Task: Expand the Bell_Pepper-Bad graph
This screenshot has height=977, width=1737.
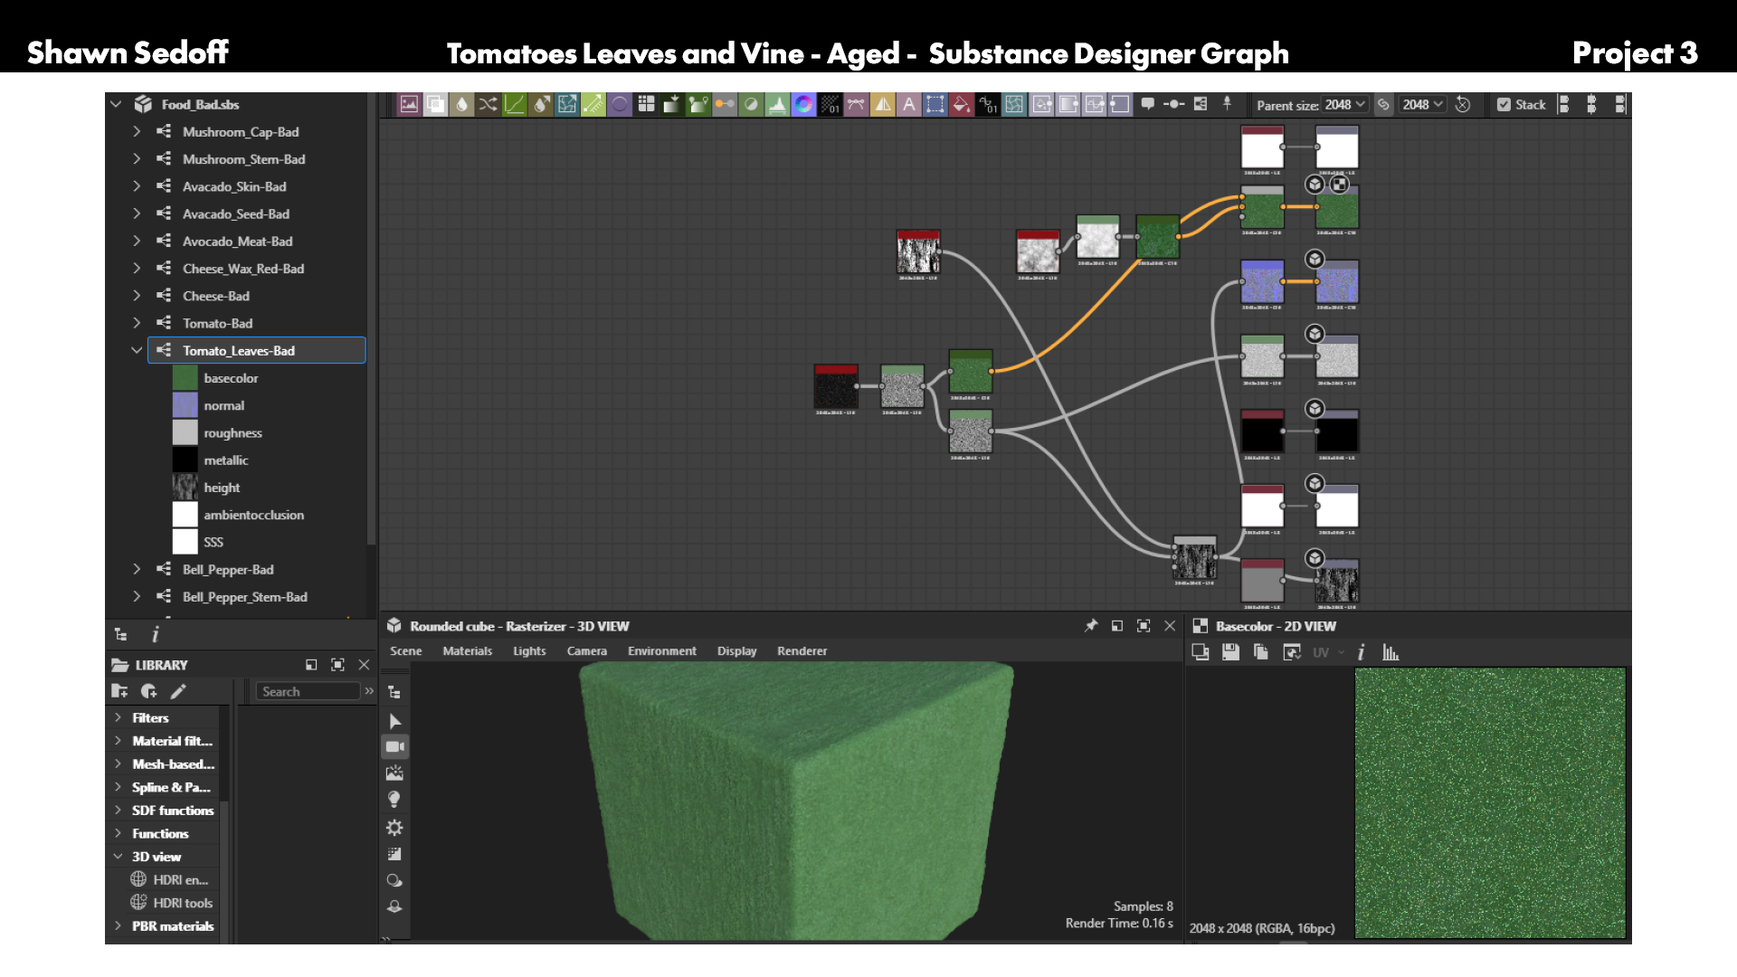Action: click(x=137, y=569)
